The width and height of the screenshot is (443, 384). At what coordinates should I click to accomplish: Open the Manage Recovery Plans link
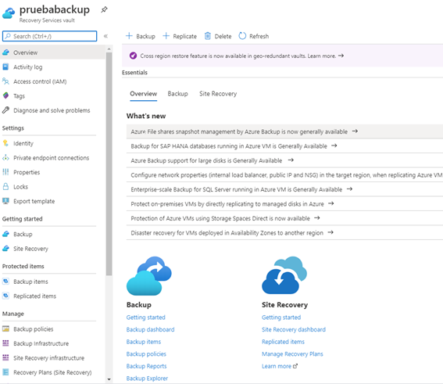coord(292,353)
